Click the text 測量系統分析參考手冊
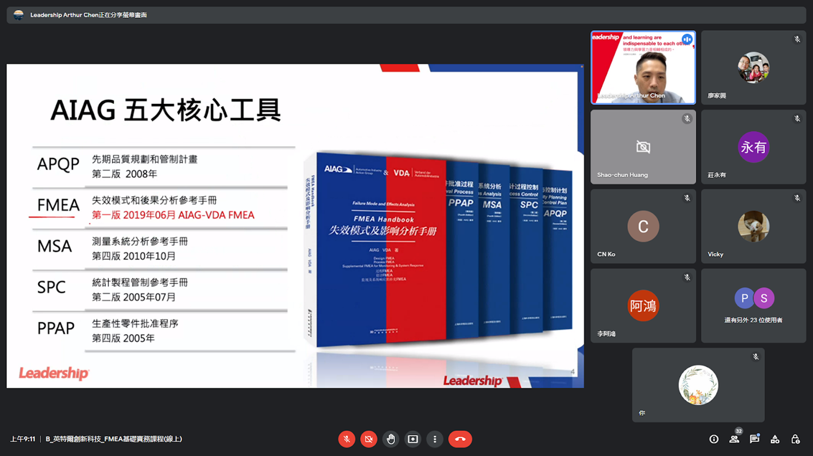The image size is (813, 456). point(140,242)
